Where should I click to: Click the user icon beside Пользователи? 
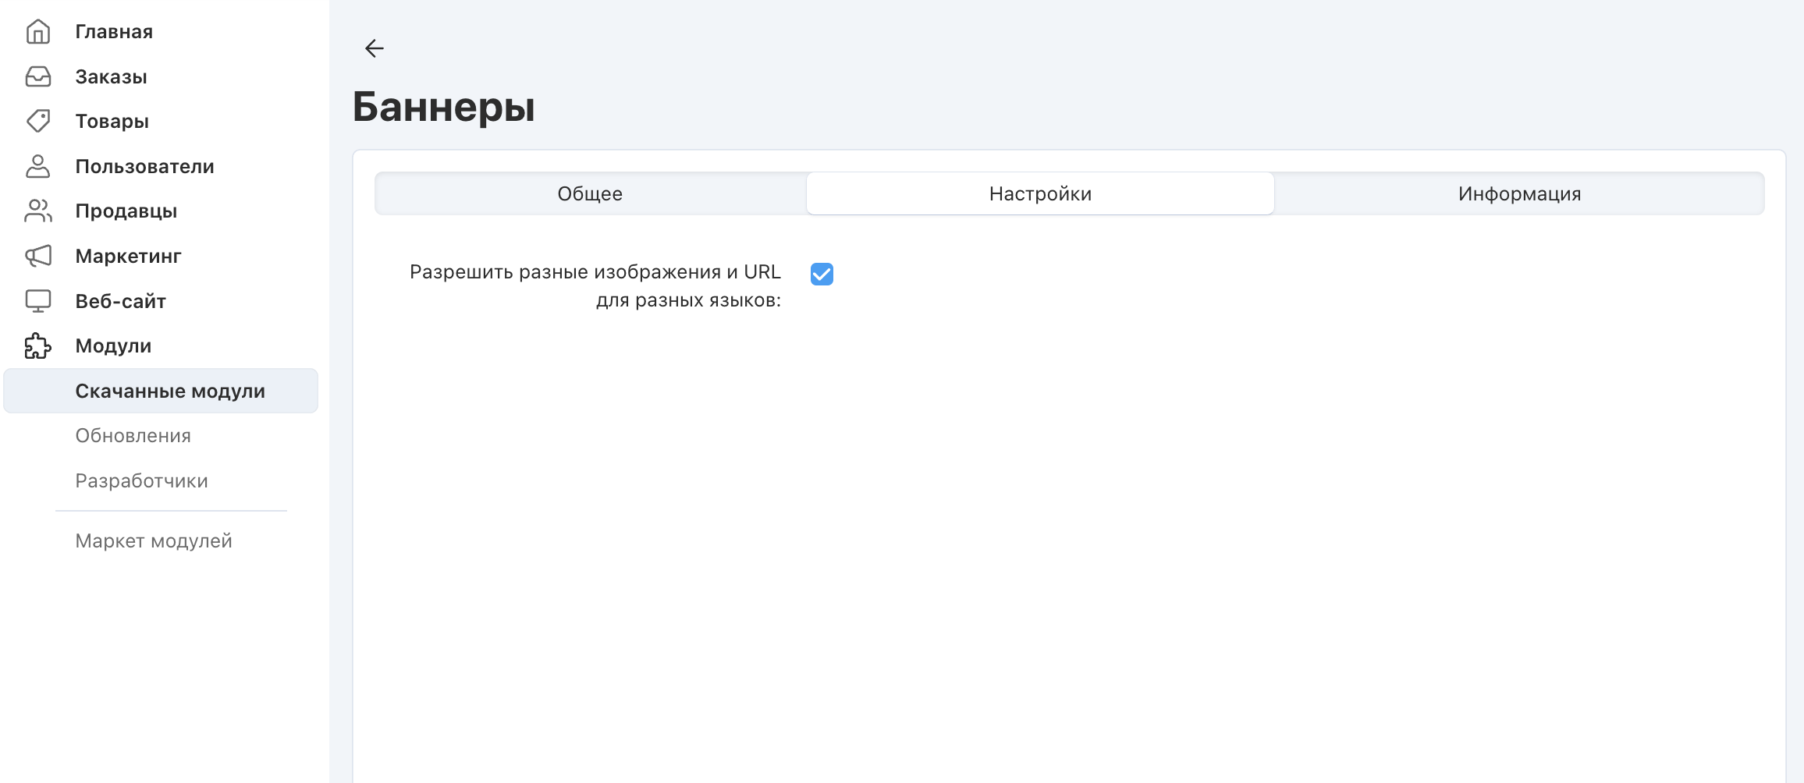coord(37,166)
